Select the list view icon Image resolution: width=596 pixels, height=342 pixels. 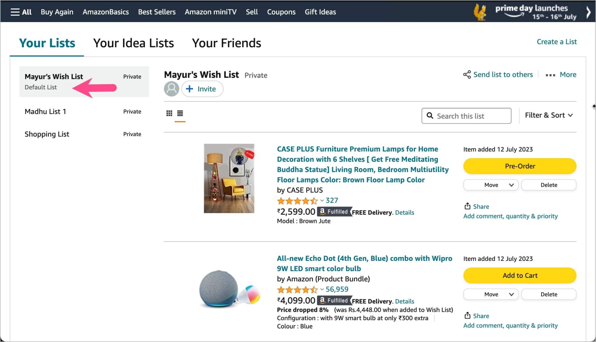tap(180, 113)
